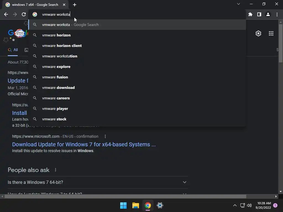Click the browser forward arrow

[15, 14]
